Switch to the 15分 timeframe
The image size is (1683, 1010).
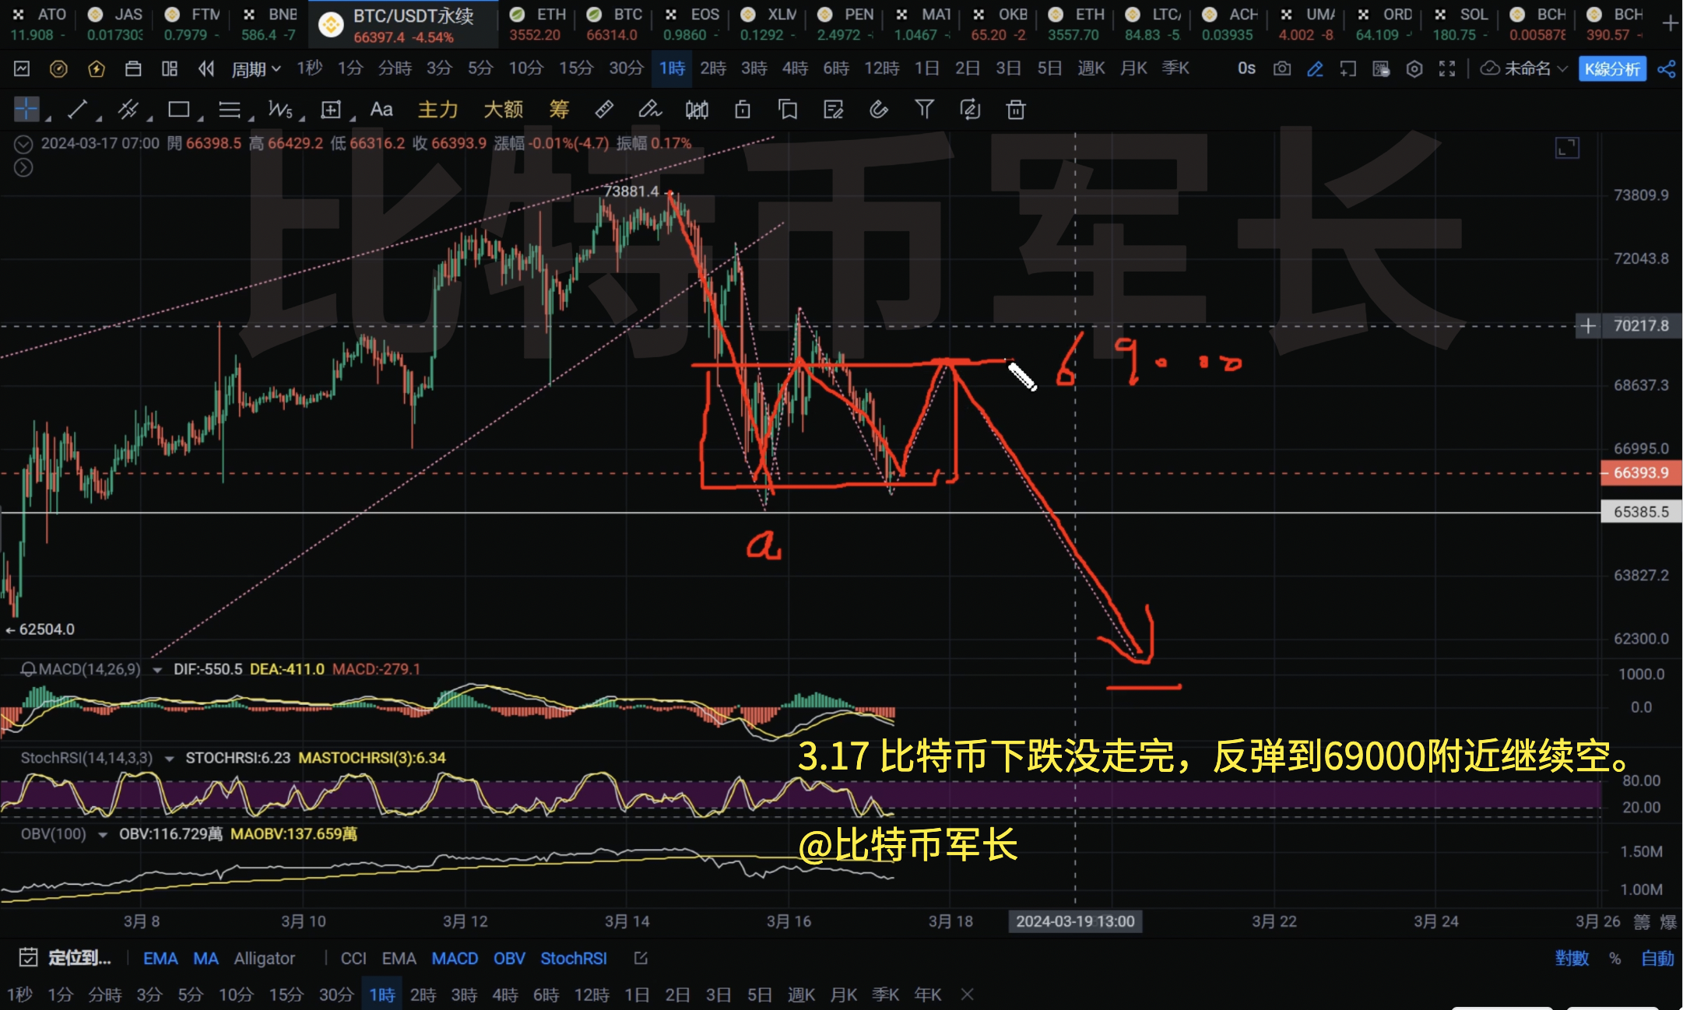point(576,68)
